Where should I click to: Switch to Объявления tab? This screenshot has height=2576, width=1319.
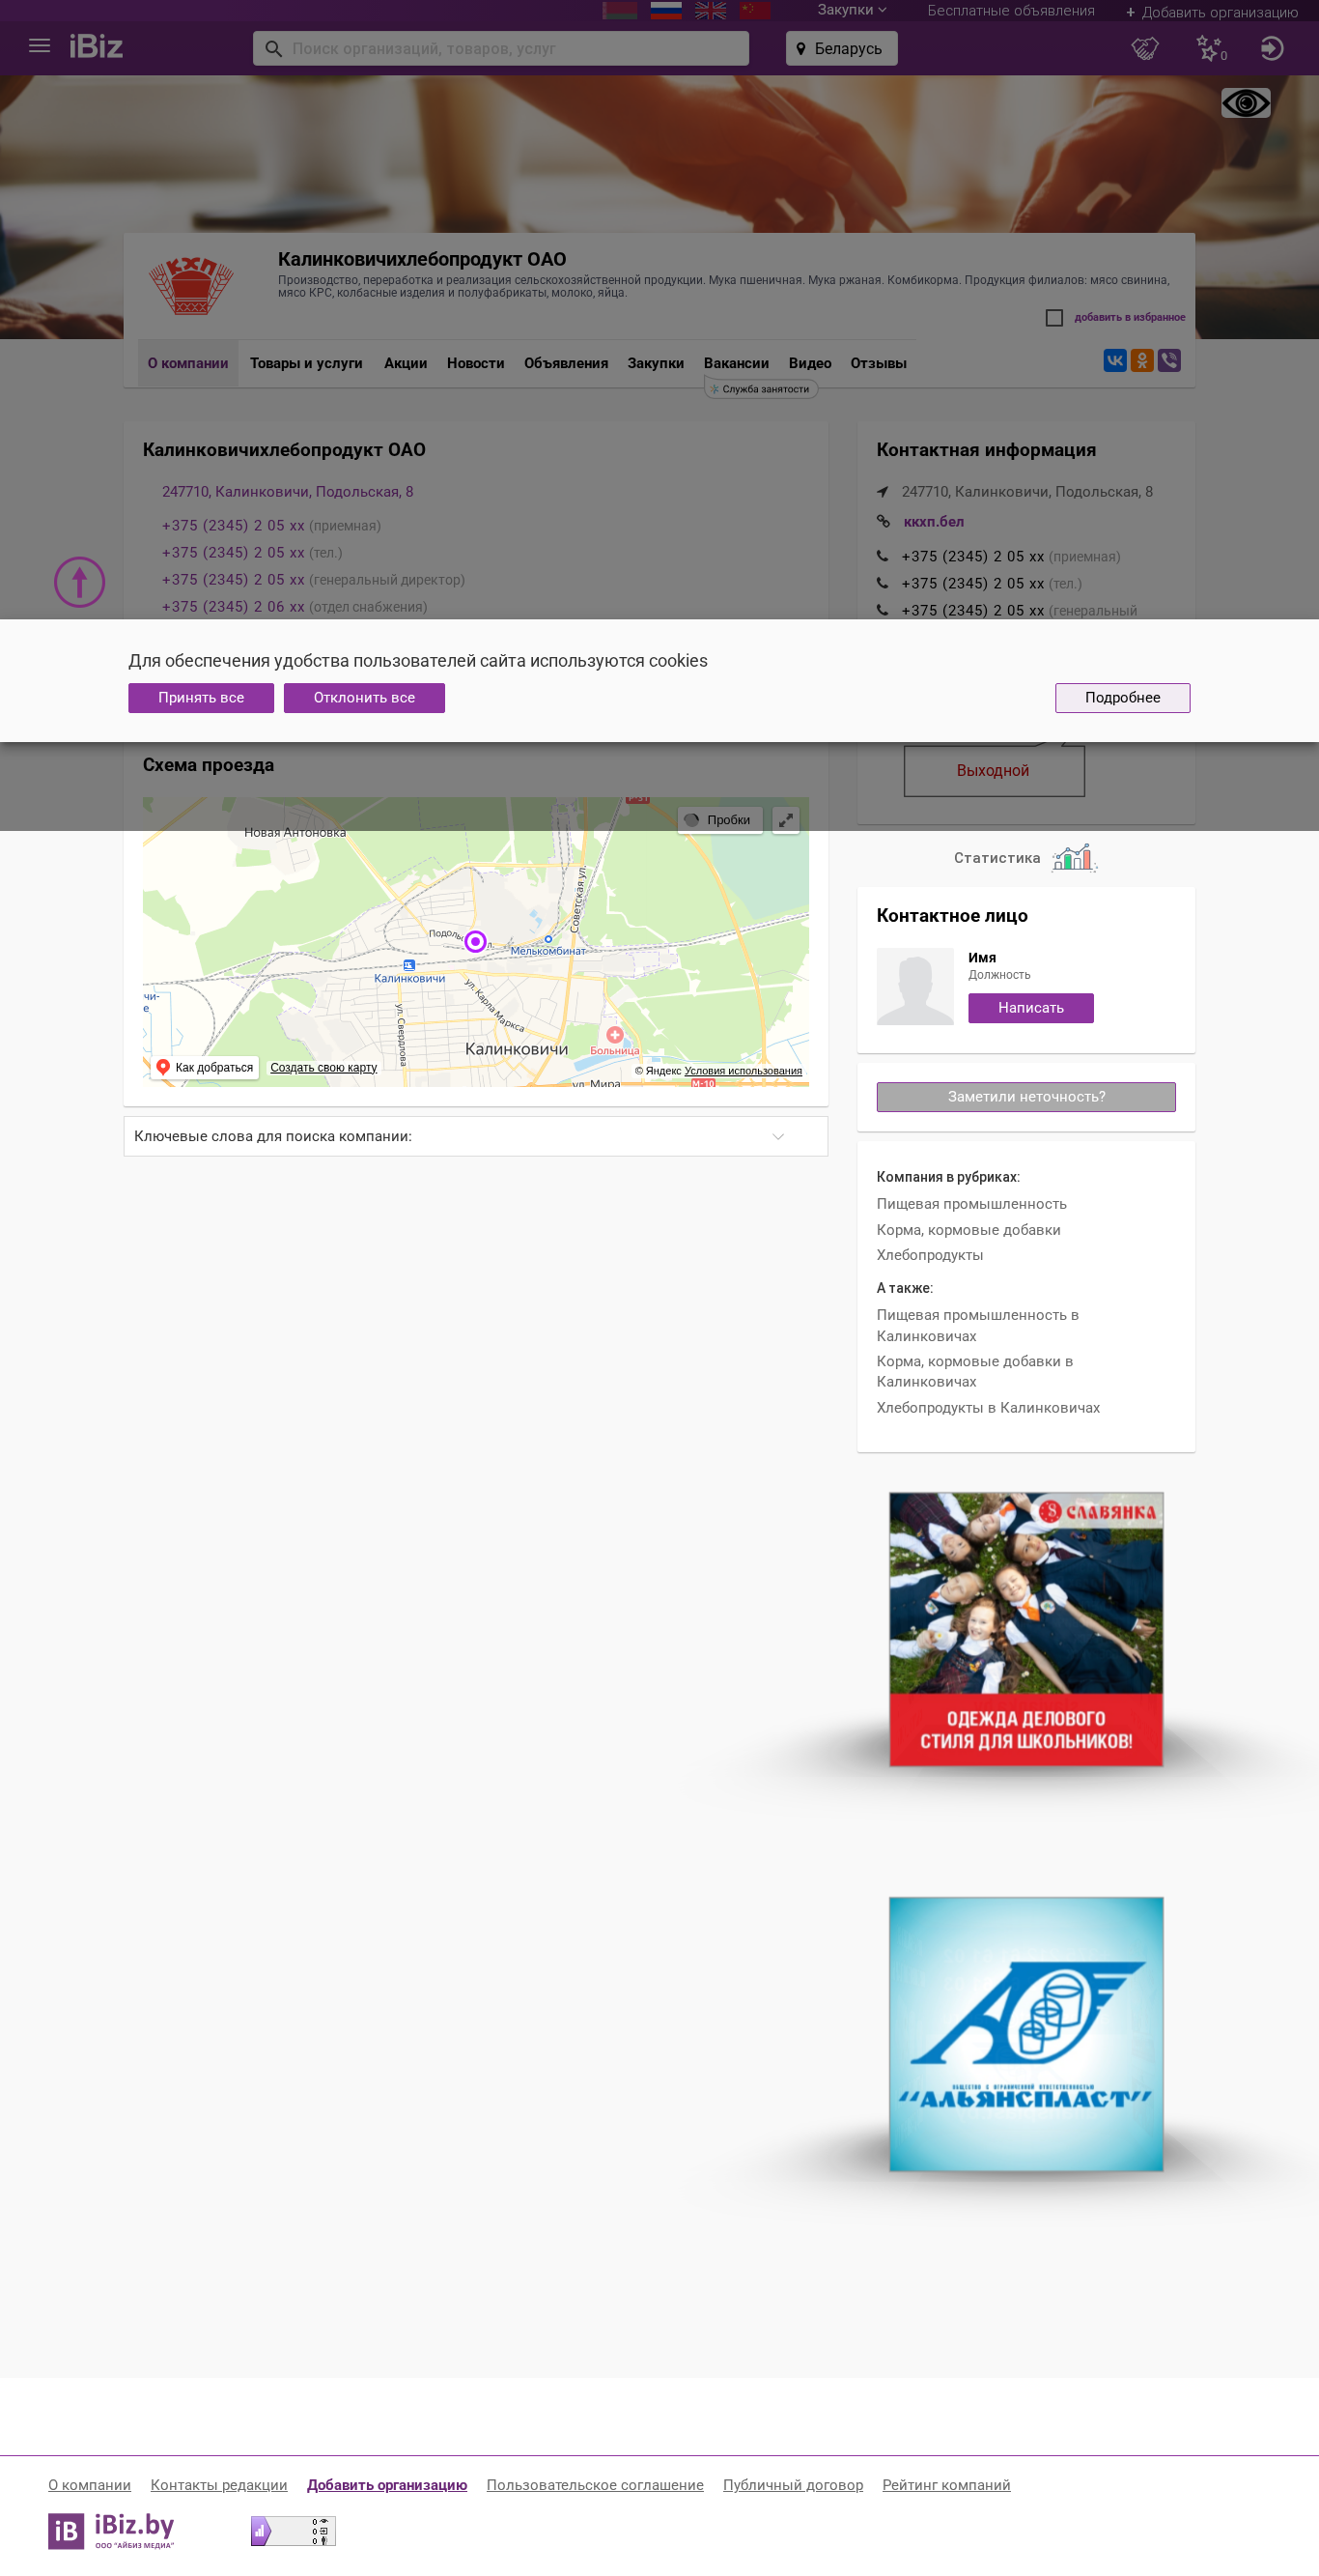coord(566,363)
